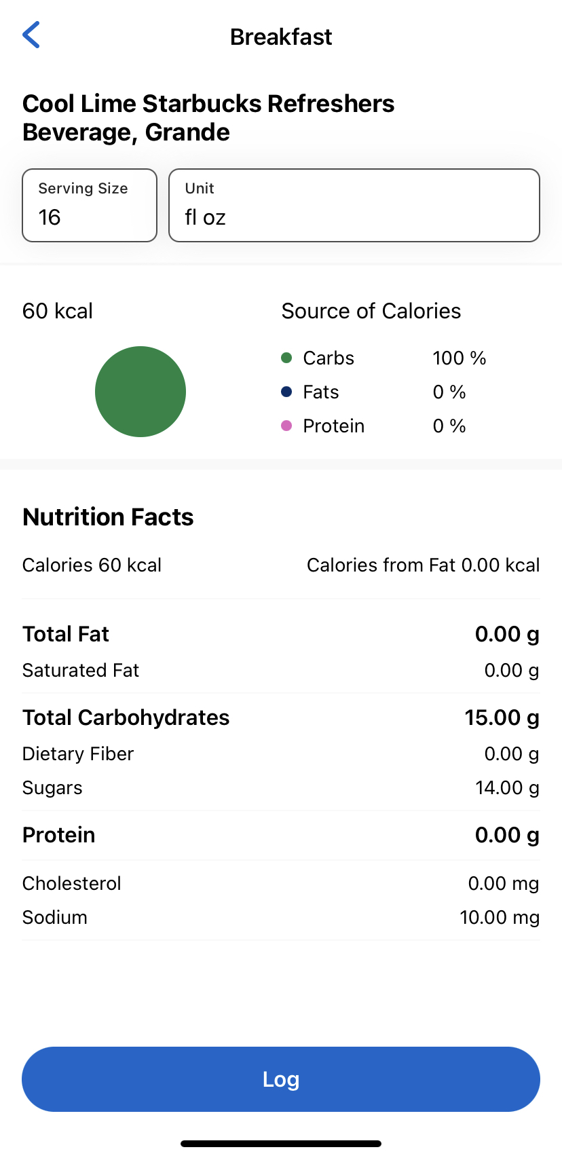
Task: Tap the Sodium 10.00 mg row
Action: [281, 917]
